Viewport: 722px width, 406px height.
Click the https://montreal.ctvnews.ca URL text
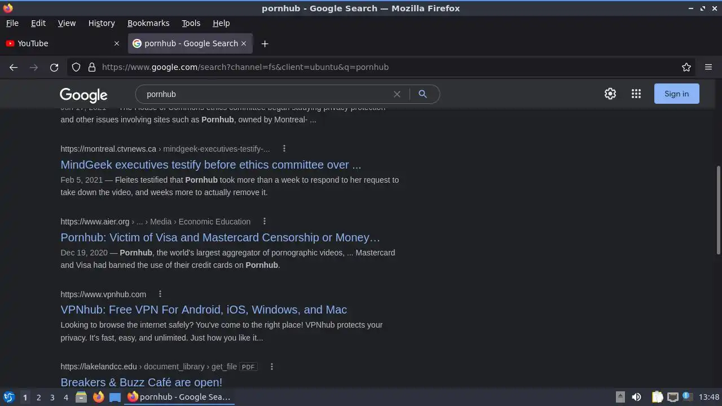(x=108, y=149)
